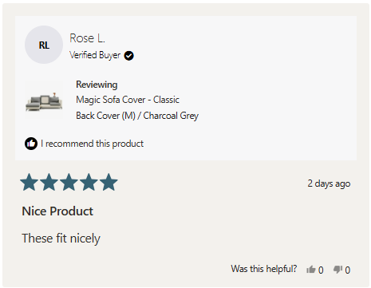Click the fifth rating star
371x288 pixels.
(109, 182)
